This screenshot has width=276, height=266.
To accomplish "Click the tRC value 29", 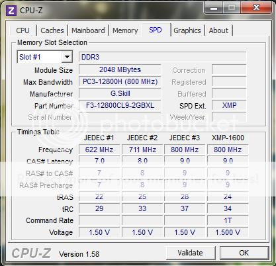I will click(x=99, y=208).
